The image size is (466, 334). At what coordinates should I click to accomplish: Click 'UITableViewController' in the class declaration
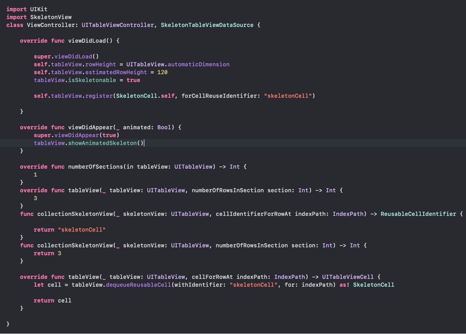click(118, 25)
